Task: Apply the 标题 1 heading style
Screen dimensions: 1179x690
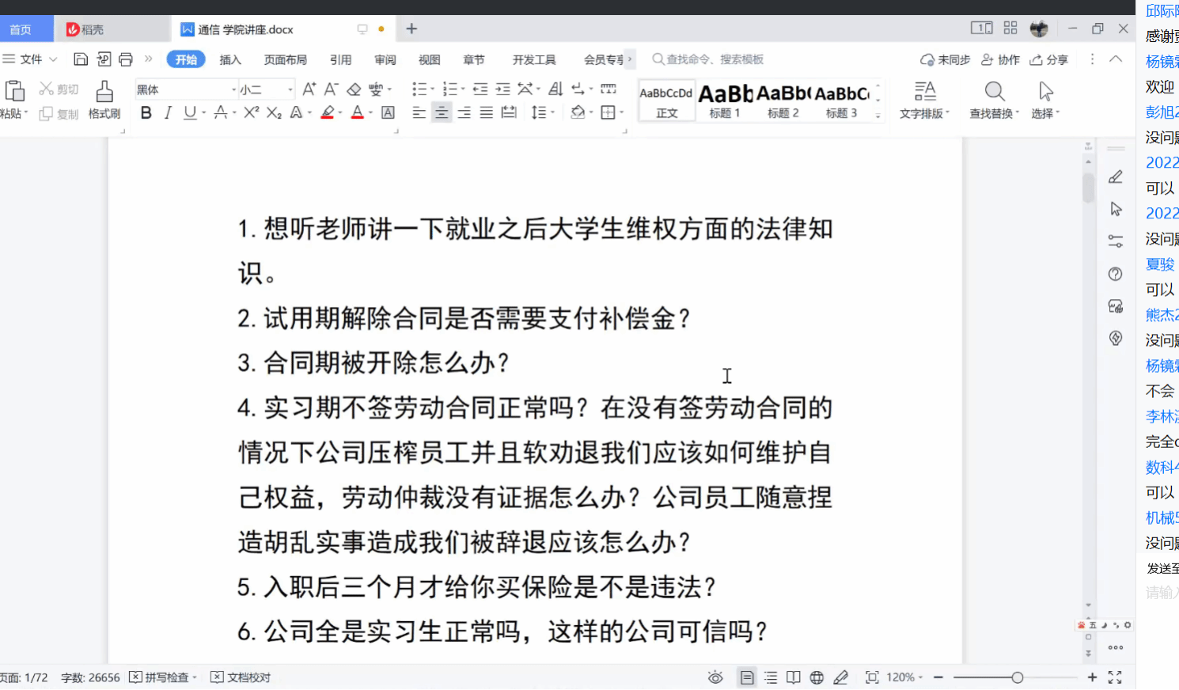Action: pos(725,100)
